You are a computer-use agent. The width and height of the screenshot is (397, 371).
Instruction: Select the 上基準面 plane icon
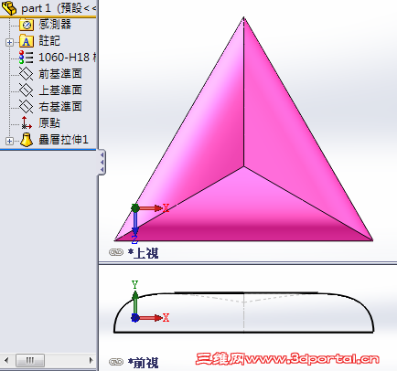(27, 90)
